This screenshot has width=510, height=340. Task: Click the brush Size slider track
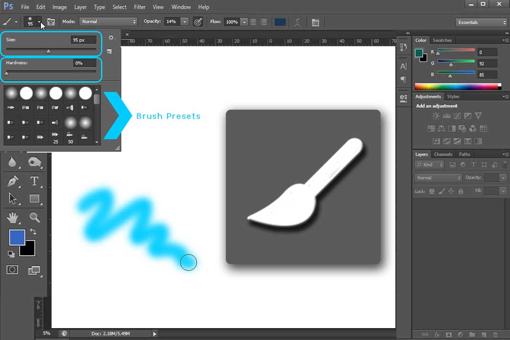51,50
